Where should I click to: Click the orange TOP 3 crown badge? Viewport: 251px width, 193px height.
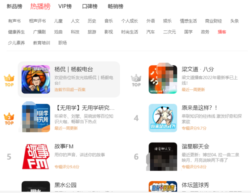[9, 119]
